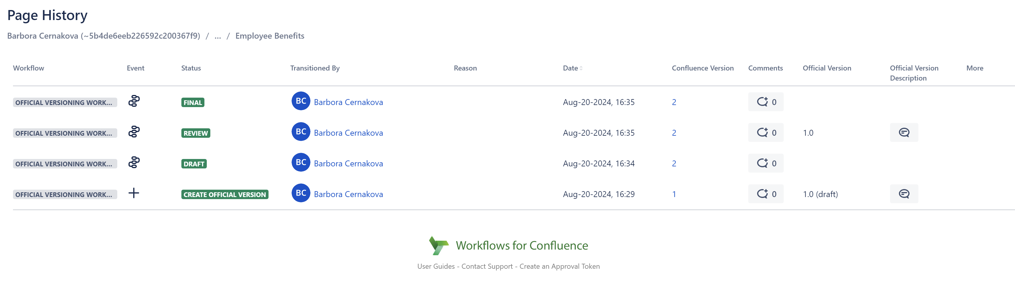Open the Contact Support footer link
1015x282 pixels.
[x=487, y=266]
